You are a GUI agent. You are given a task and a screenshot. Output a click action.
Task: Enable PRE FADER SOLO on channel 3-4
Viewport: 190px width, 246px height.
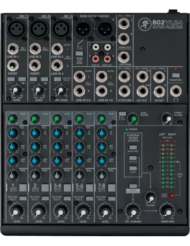tap(67, 198)
